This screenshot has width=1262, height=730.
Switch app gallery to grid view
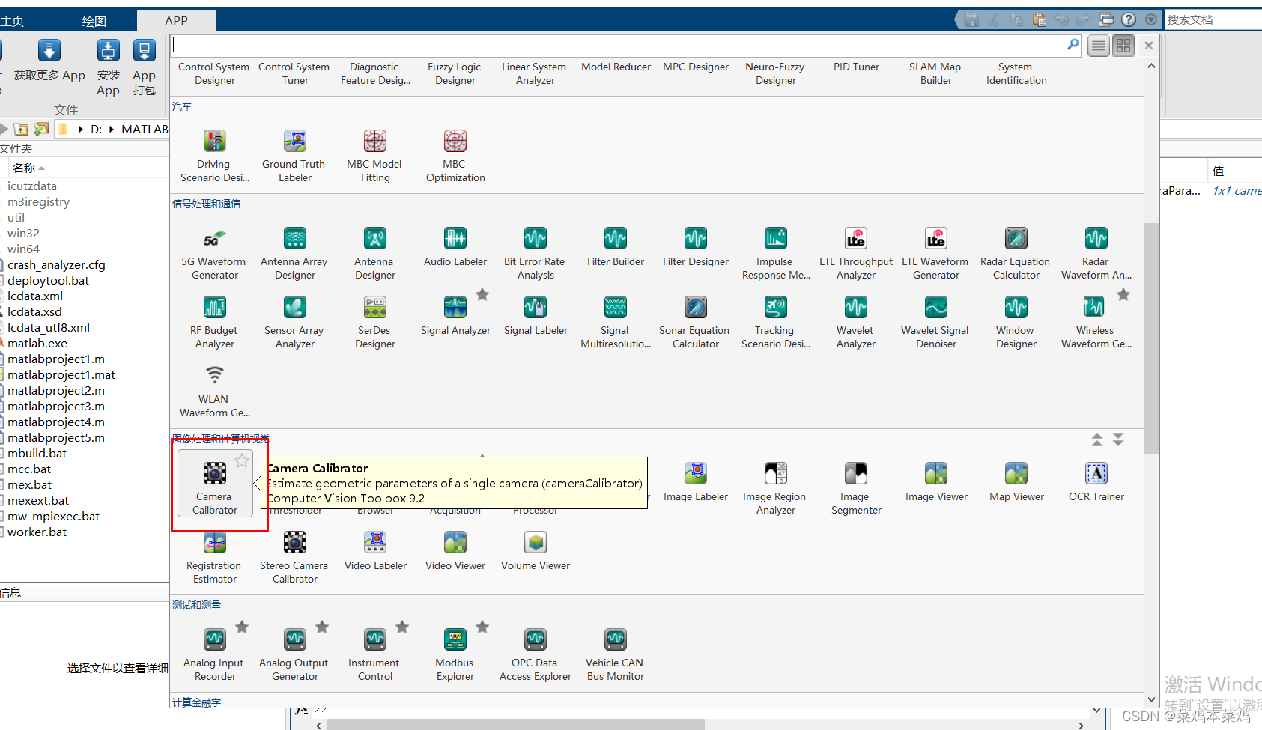[1123, 46]
